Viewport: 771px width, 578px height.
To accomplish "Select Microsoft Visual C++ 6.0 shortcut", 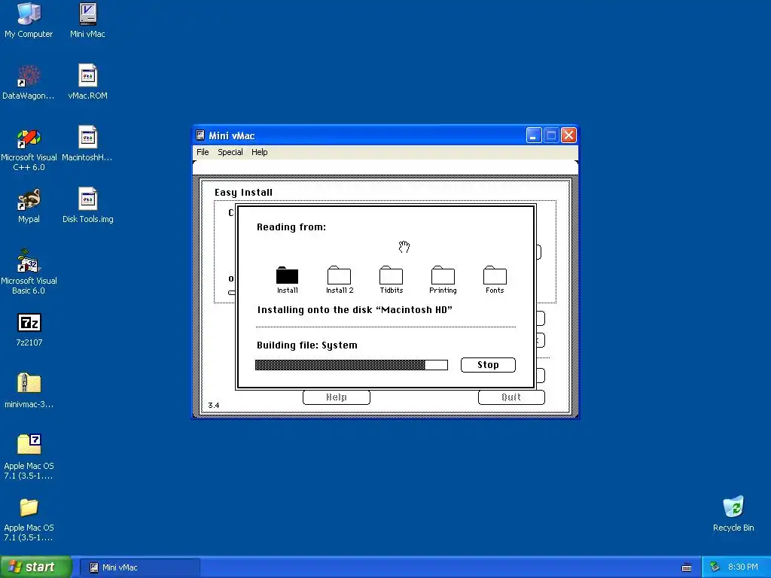I will pyautogui.click(x=29, y=148).
